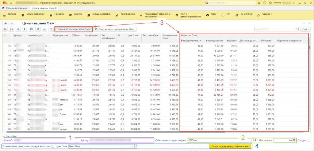Go back with the left arrow button

click(6, 23)
